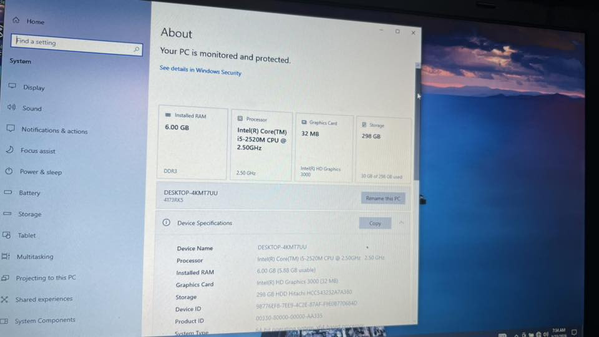Open Shared experiences in sidebar
Image resolution: width=599 pixels, height=337 pixels.
pyautogui.click(x=44, y=299)
